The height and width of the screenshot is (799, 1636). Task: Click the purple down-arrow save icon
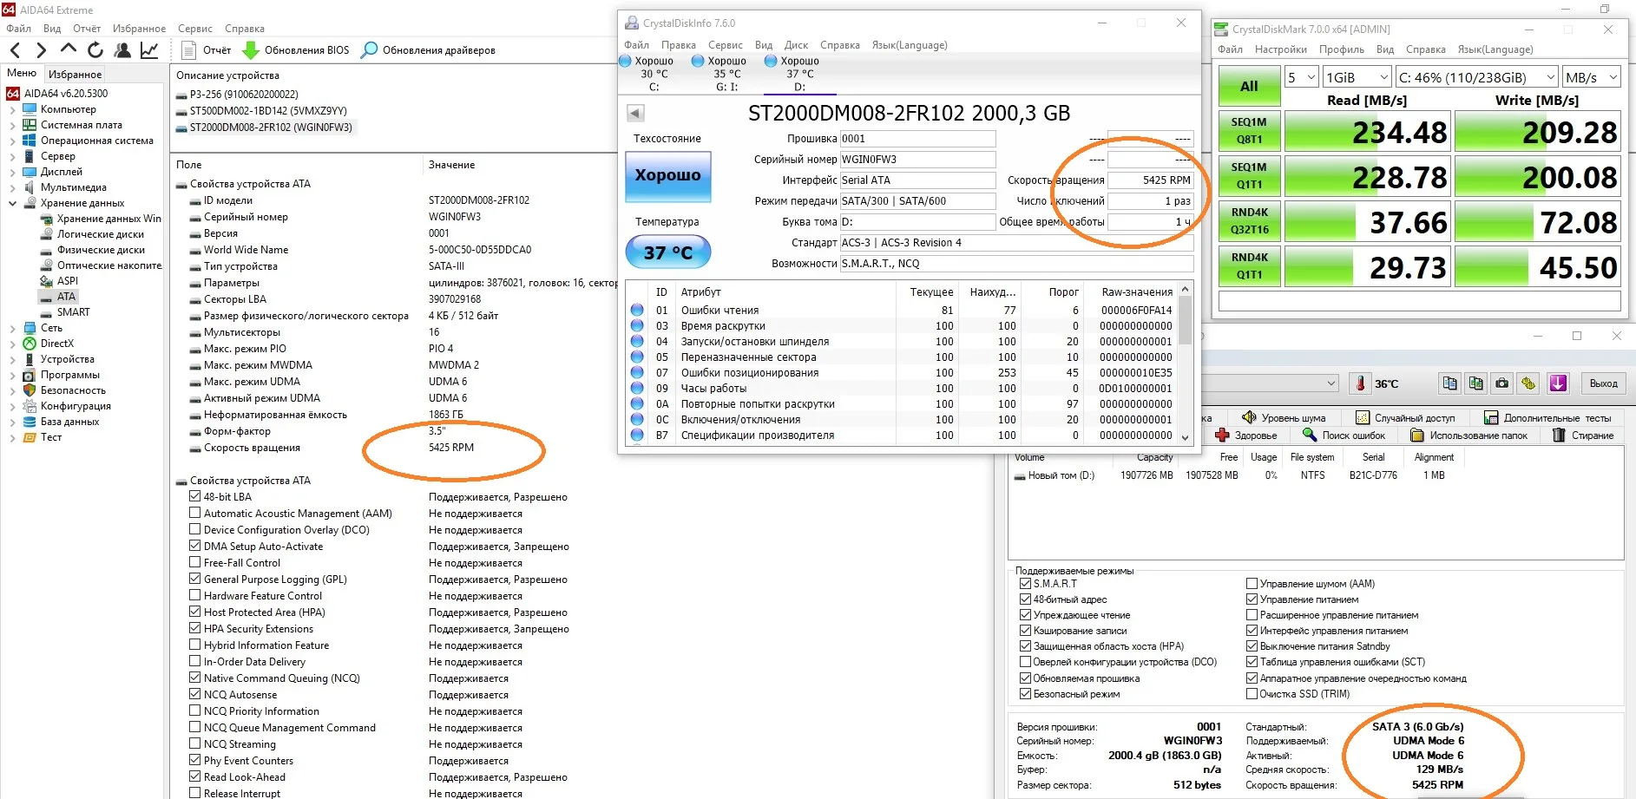click(1559, 383)
